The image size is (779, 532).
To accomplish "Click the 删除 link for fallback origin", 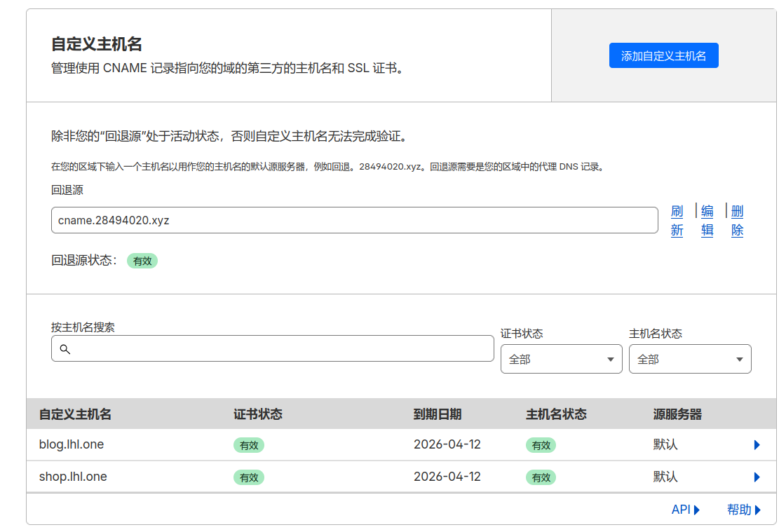I will 737,220.
